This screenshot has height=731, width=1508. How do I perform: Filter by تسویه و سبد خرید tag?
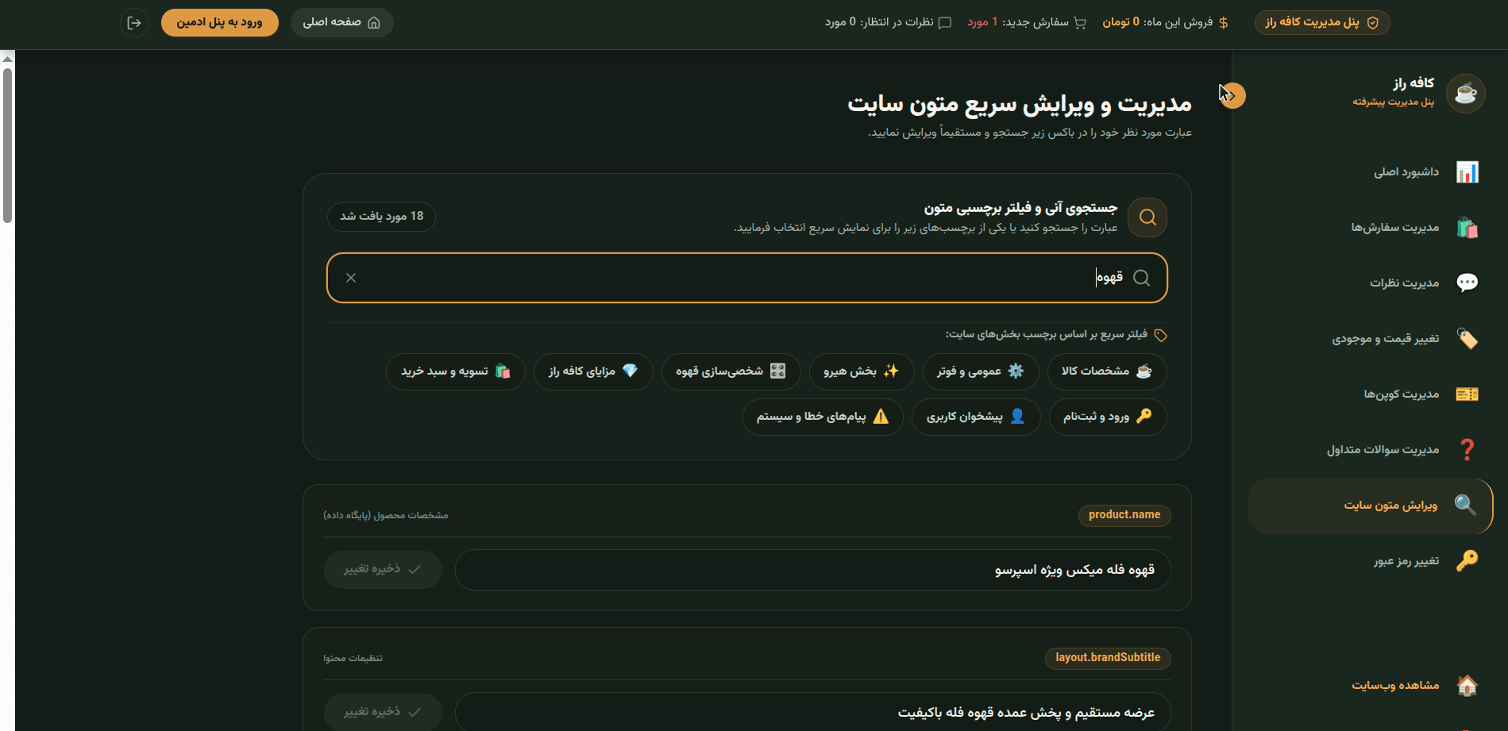456,371
